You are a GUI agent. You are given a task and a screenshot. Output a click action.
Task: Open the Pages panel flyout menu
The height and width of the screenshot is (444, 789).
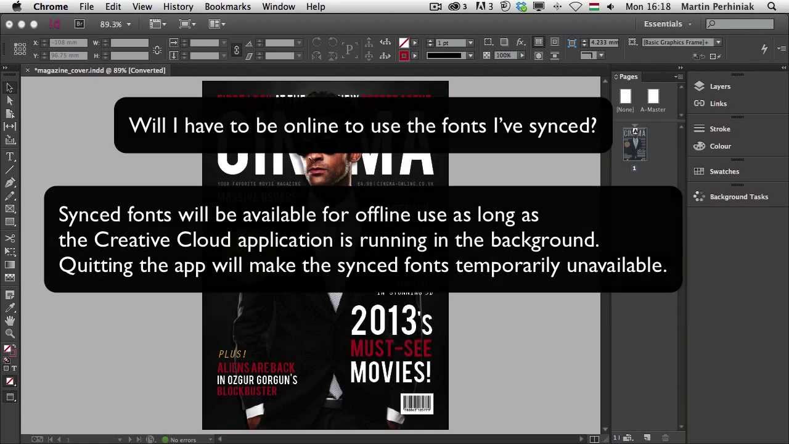click(679, 76)
